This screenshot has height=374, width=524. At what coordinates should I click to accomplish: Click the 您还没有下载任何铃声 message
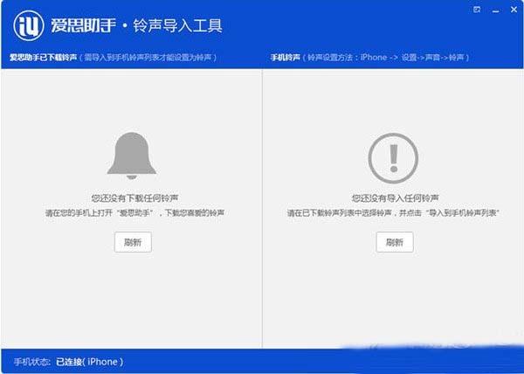point(135,198)
